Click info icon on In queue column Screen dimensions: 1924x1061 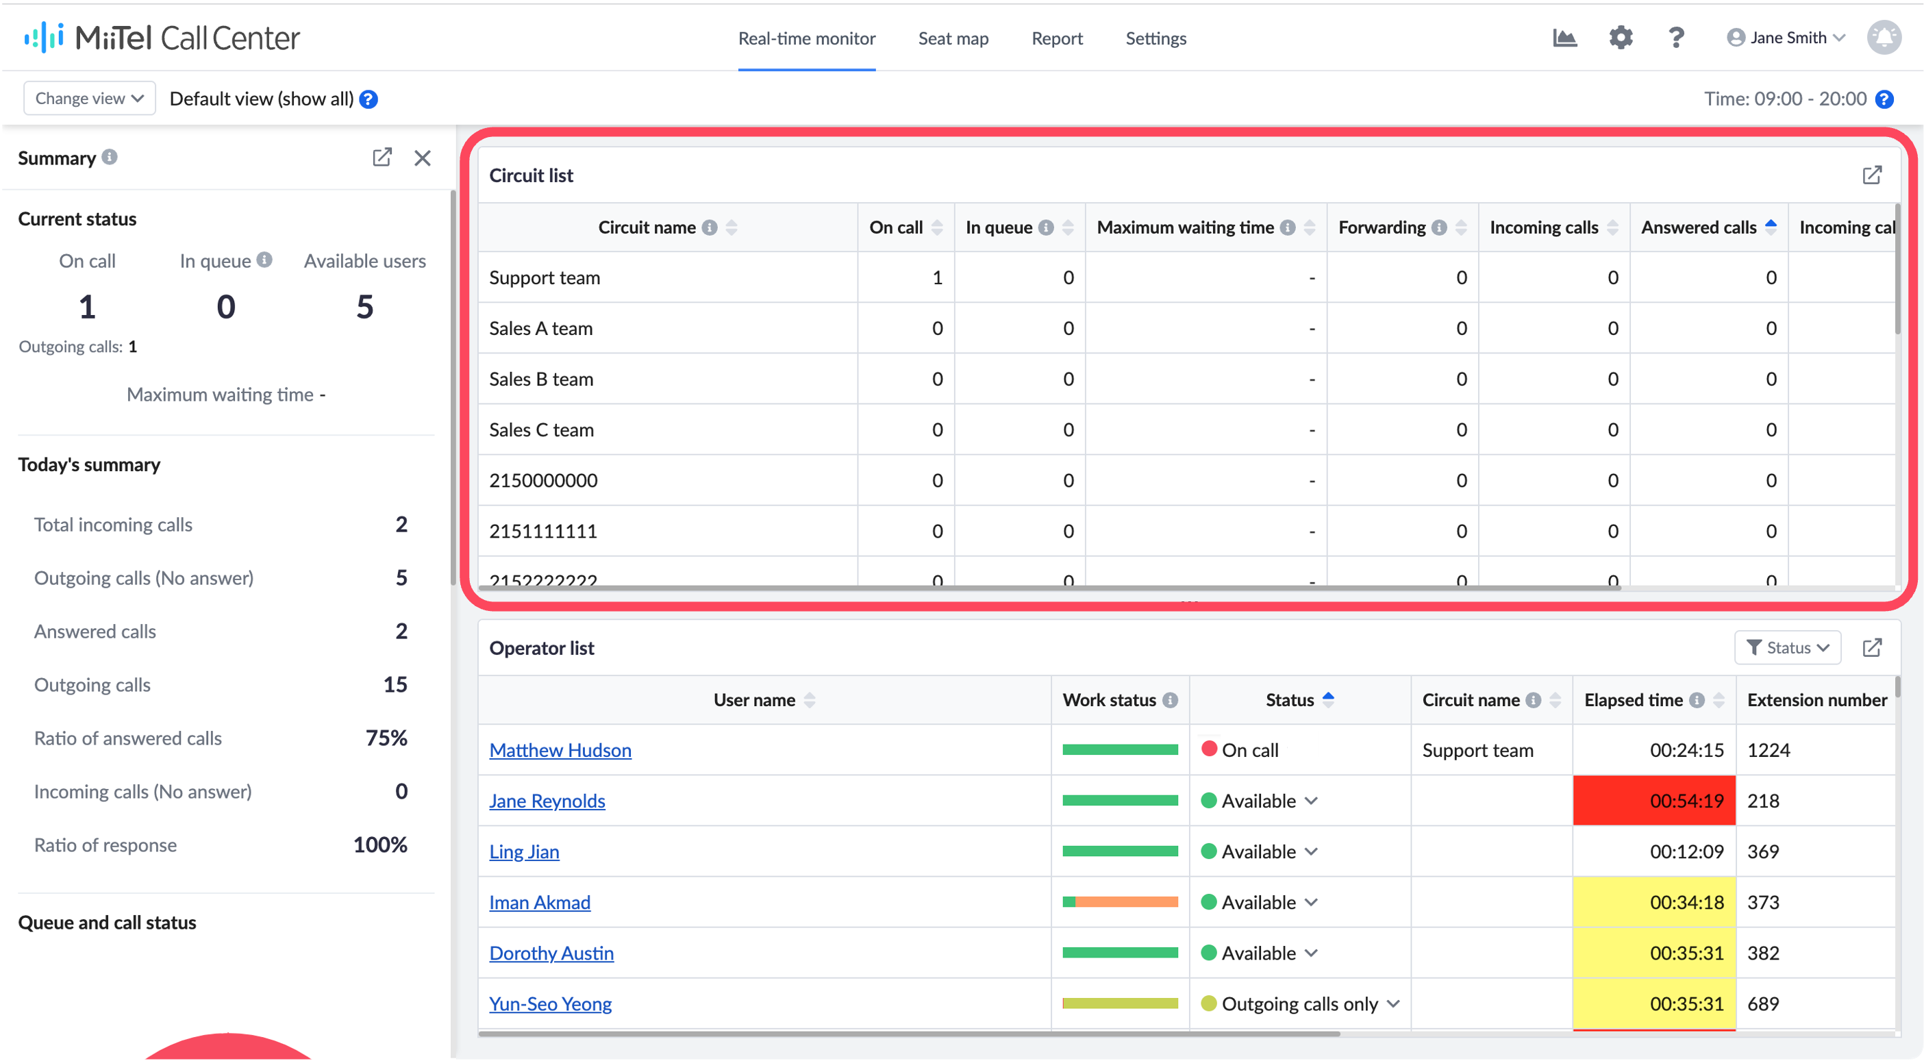pos(1046,227)
